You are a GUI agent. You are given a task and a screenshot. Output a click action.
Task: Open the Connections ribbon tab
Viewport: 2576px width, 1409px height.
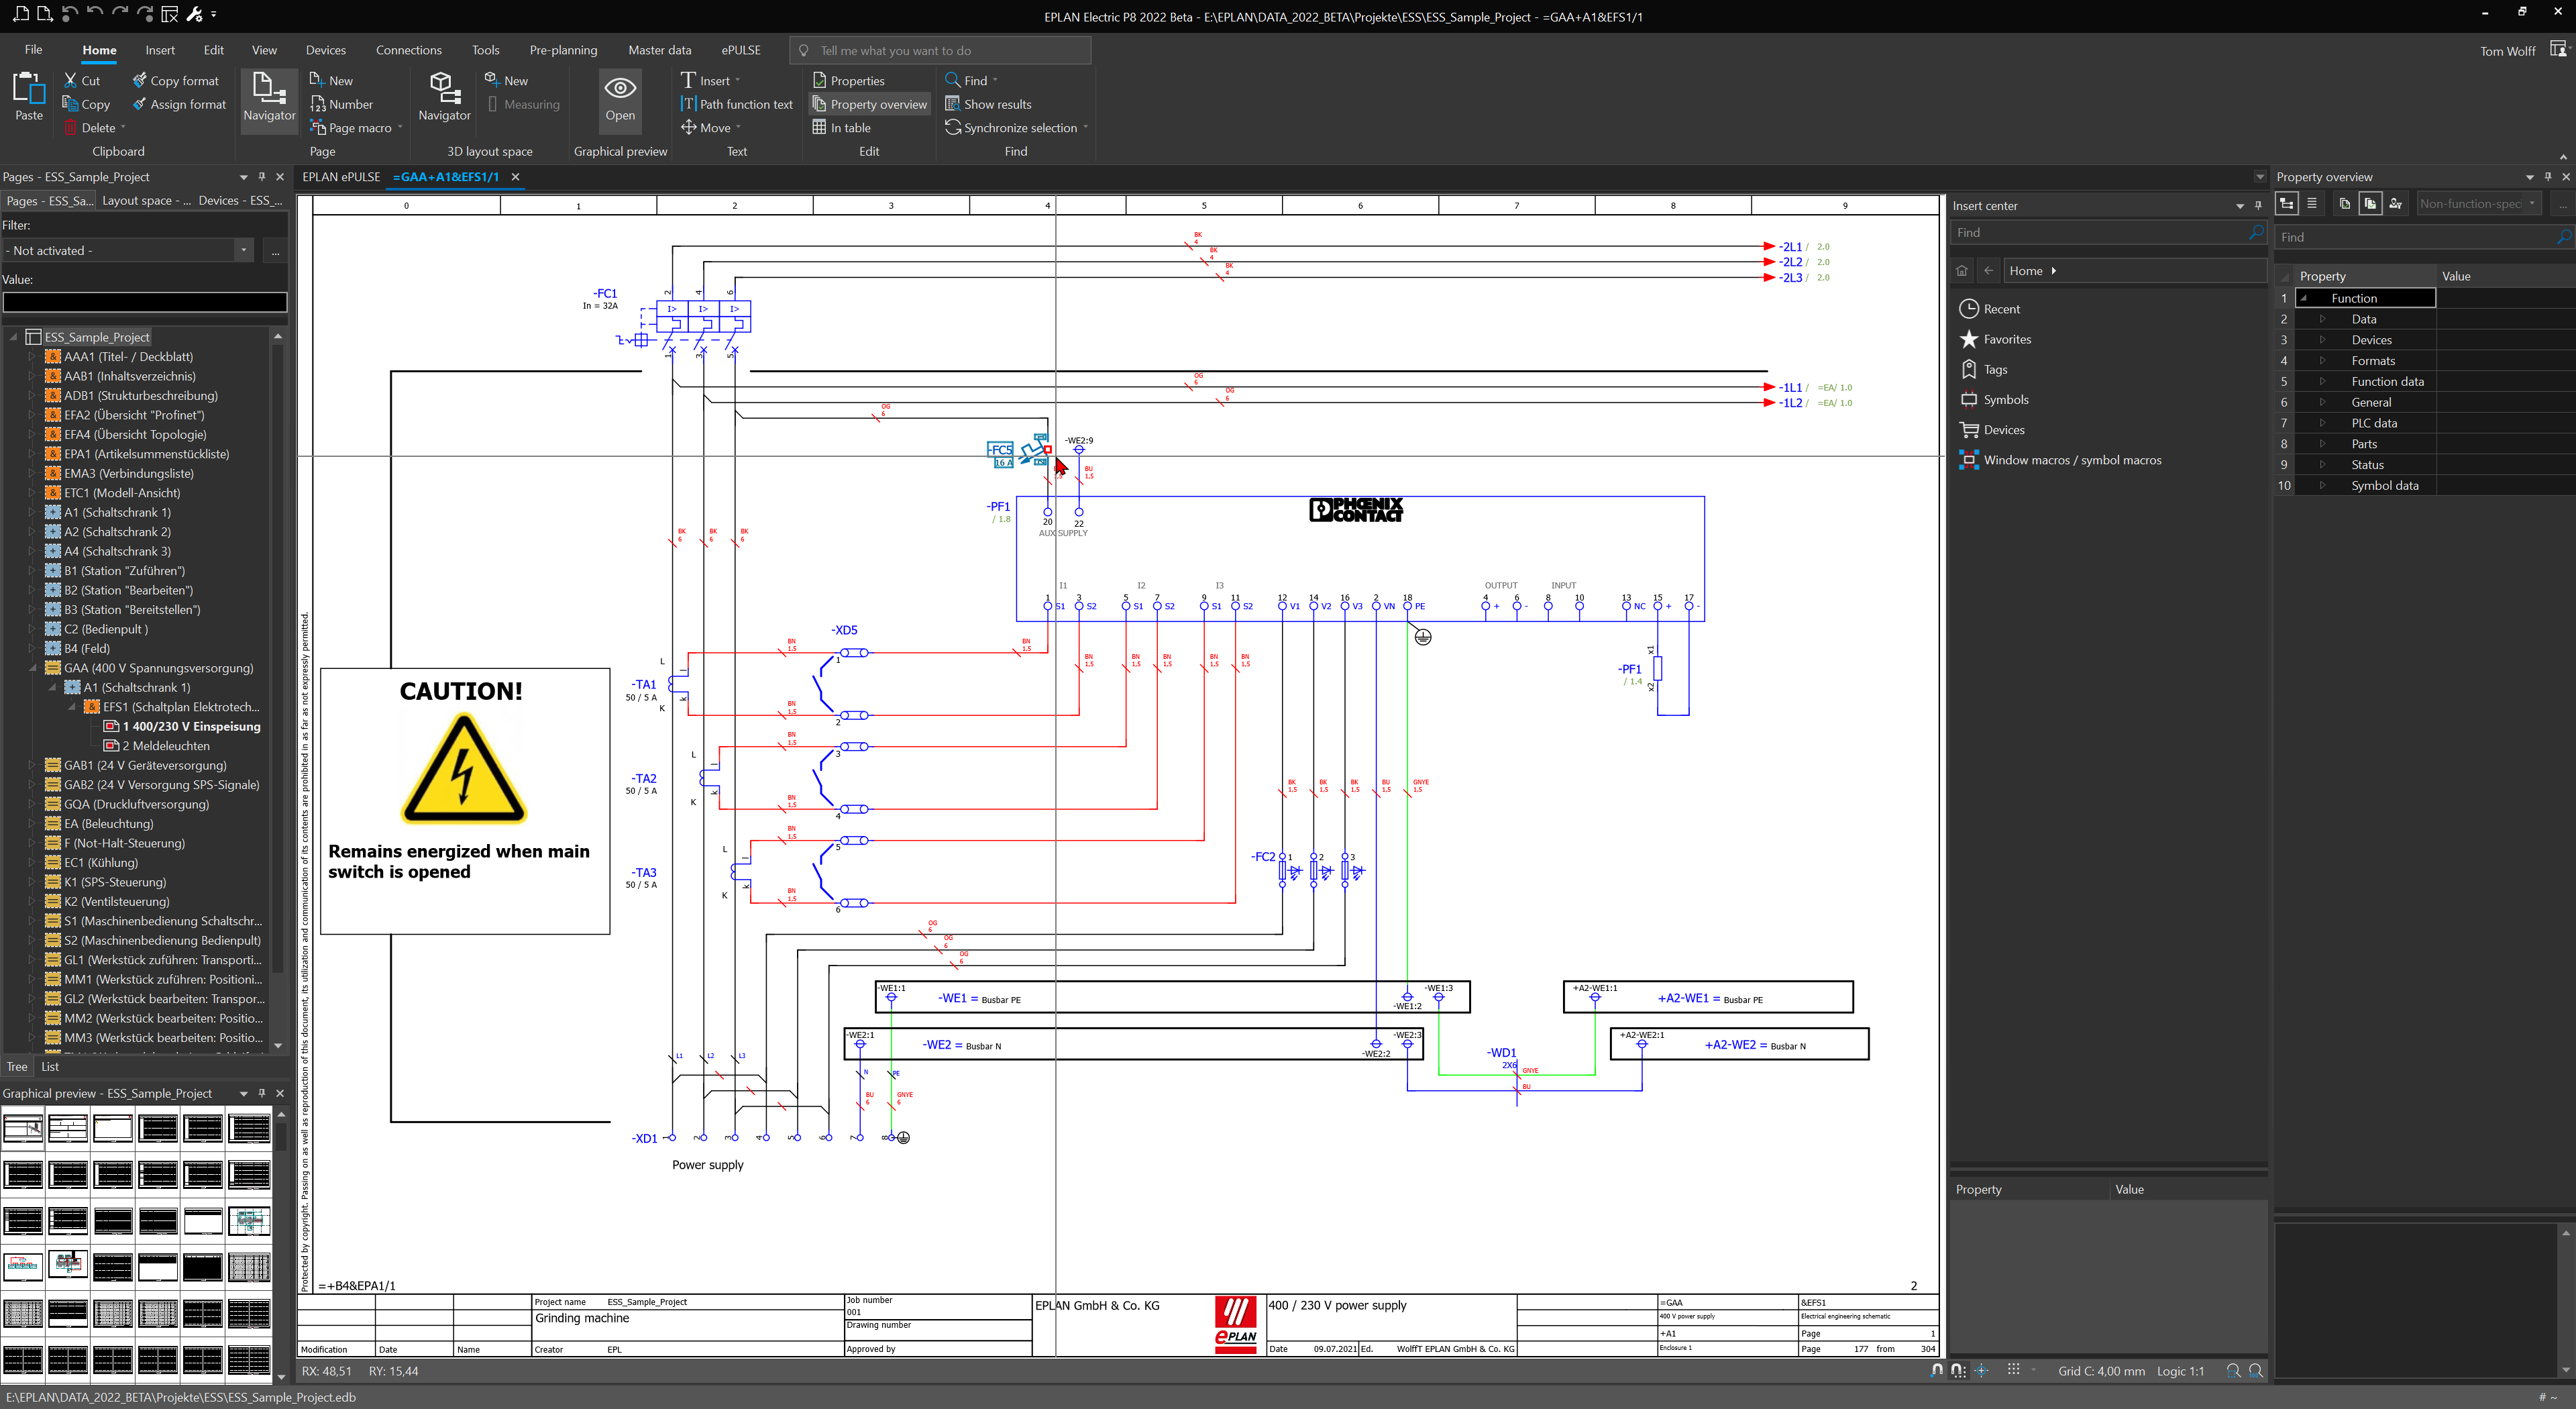(408, 50)
